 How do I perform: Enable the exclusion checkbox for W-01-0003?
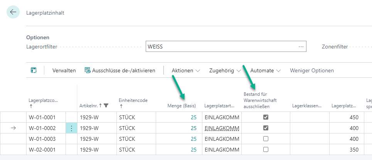pyautogui.click(x=266, y=139)
